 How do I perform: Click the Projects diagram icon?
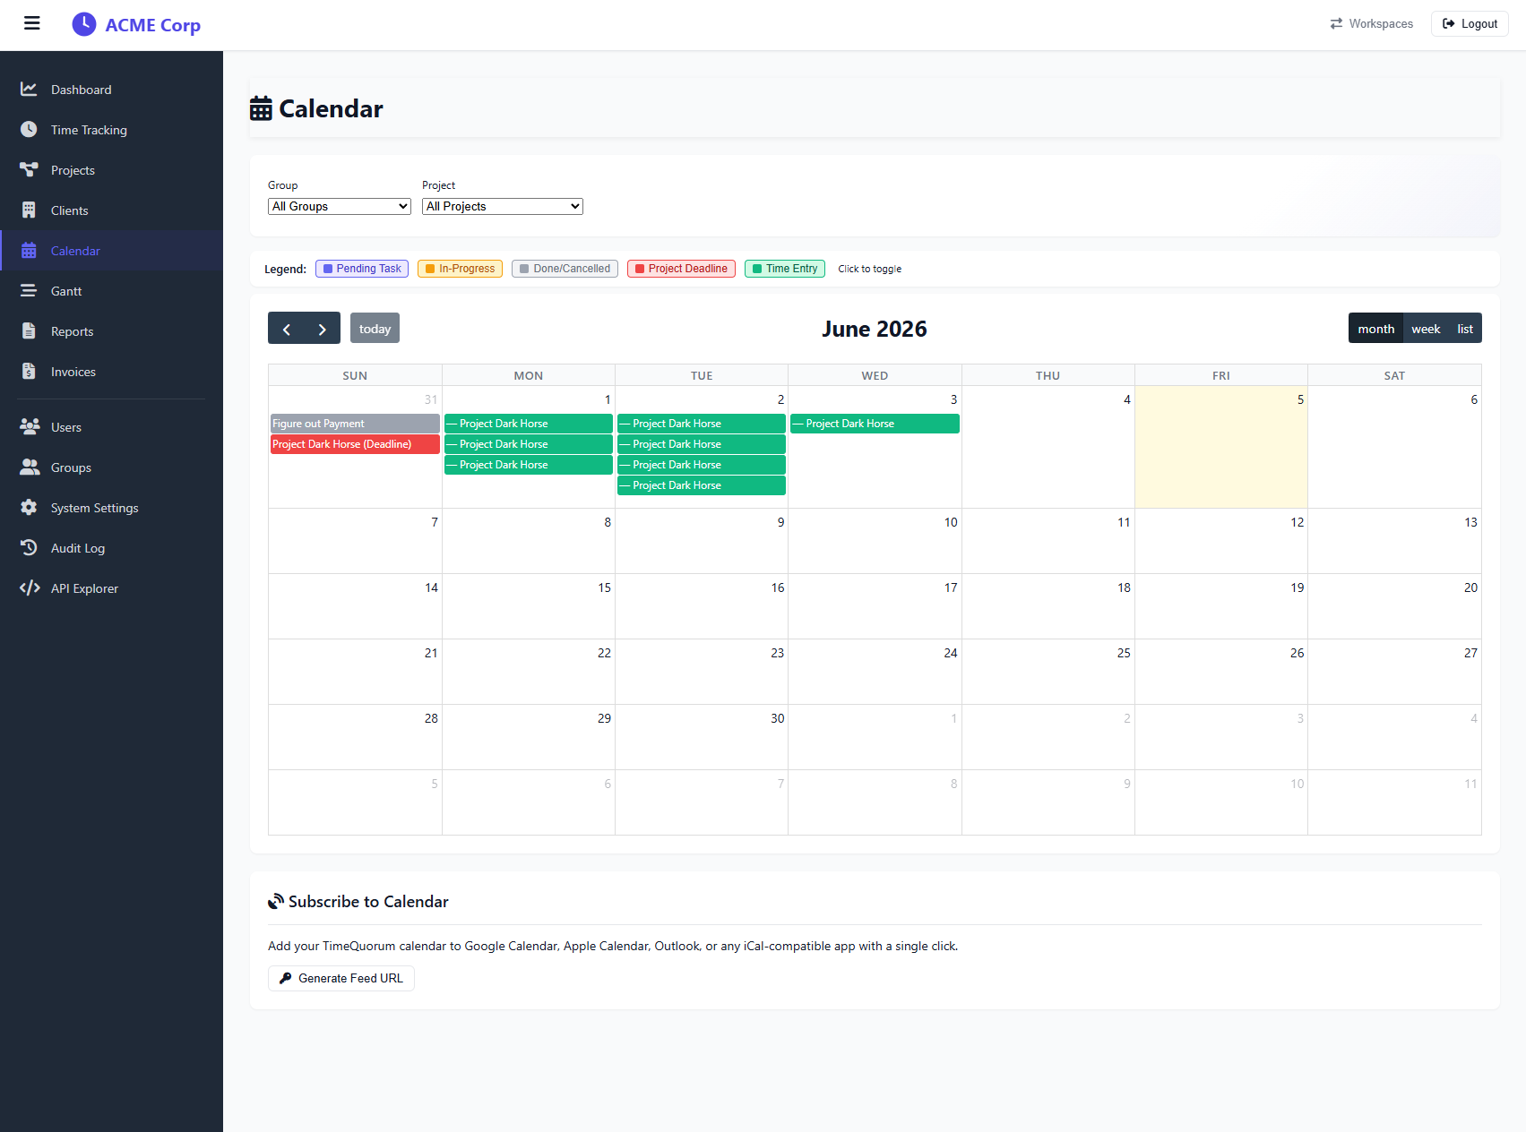(29, 170)
